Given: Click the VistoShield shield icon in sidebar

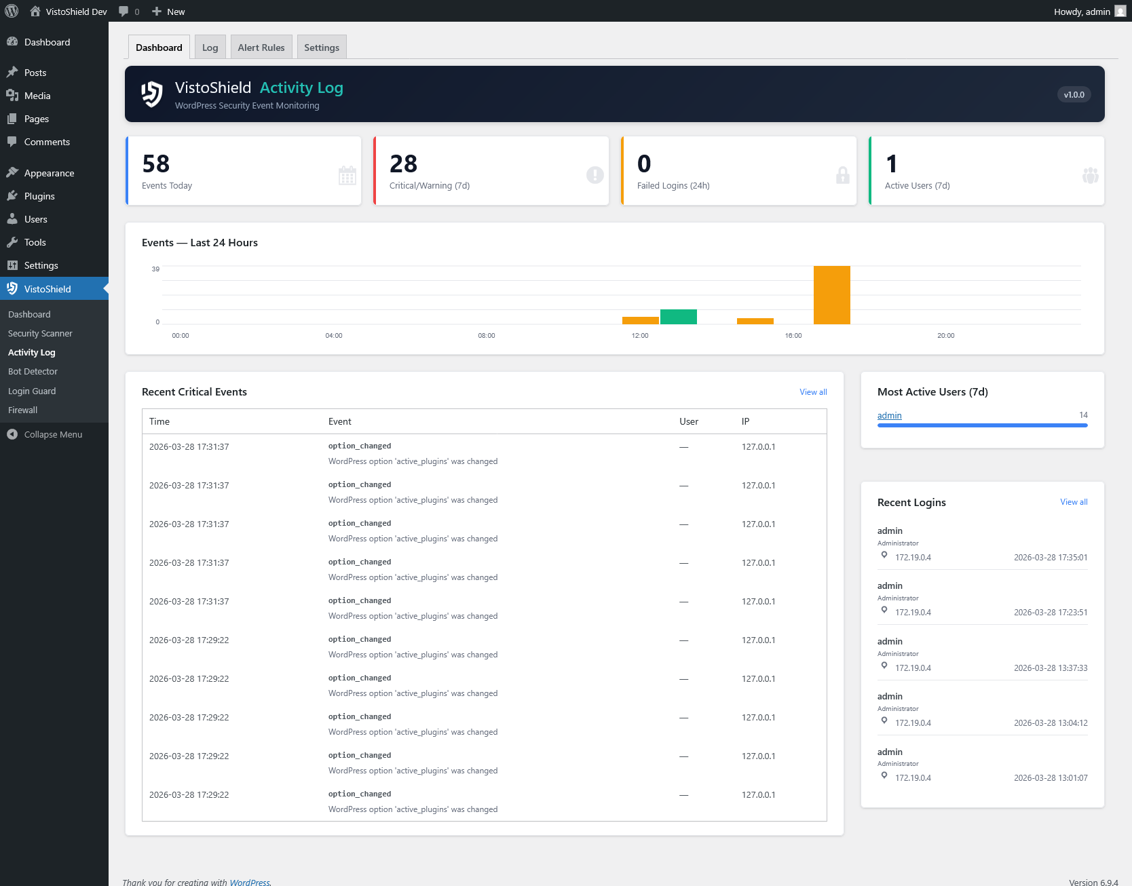Looking at the screenshot, I should coord(12,288).
